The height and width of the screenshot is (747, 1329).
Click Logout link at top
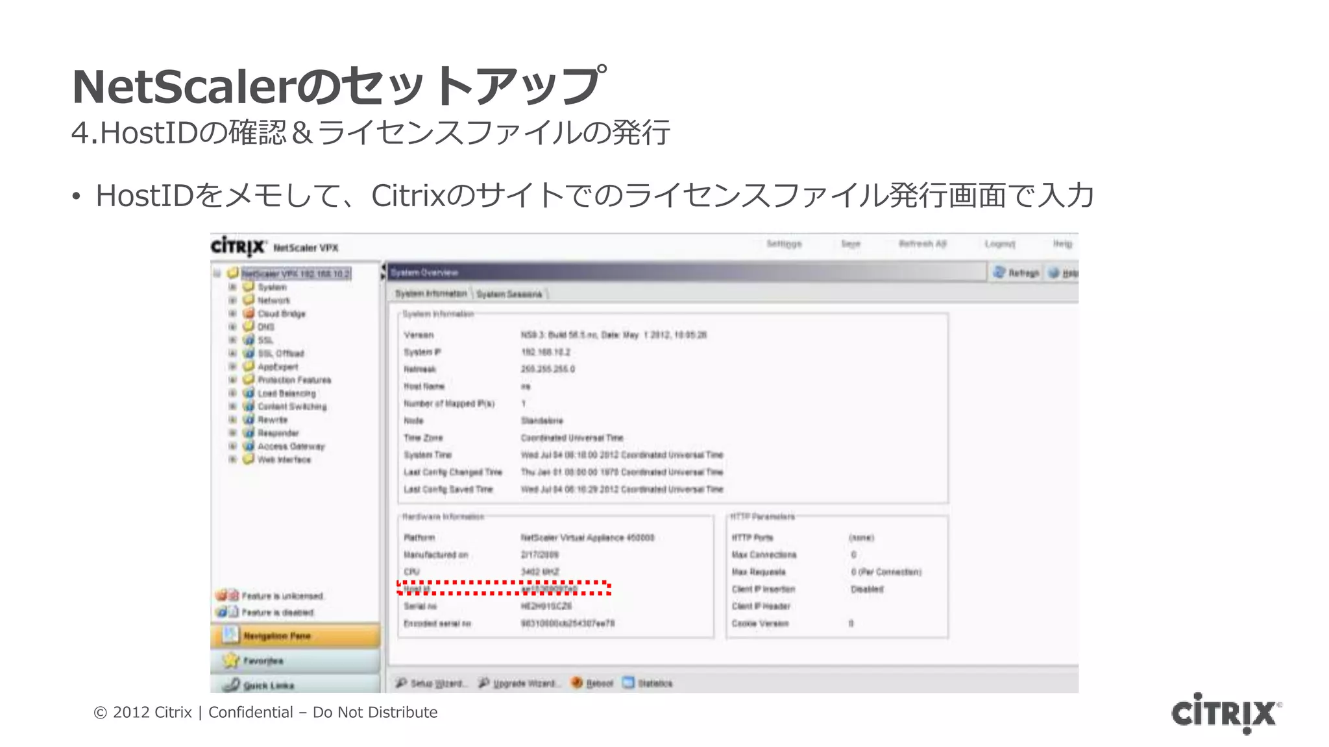pyautogui.click(x=999, y=244)
